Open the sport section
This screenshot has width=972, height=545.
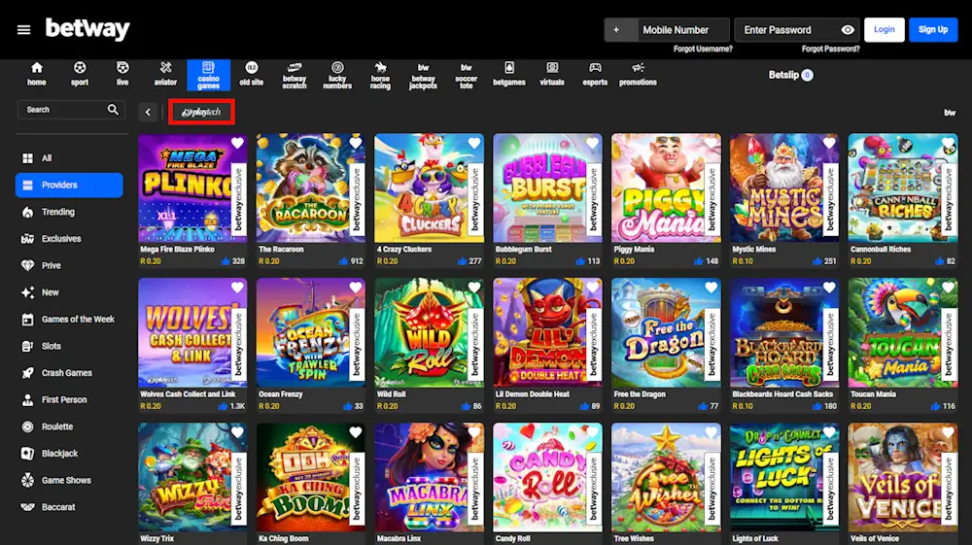[80, 74]
